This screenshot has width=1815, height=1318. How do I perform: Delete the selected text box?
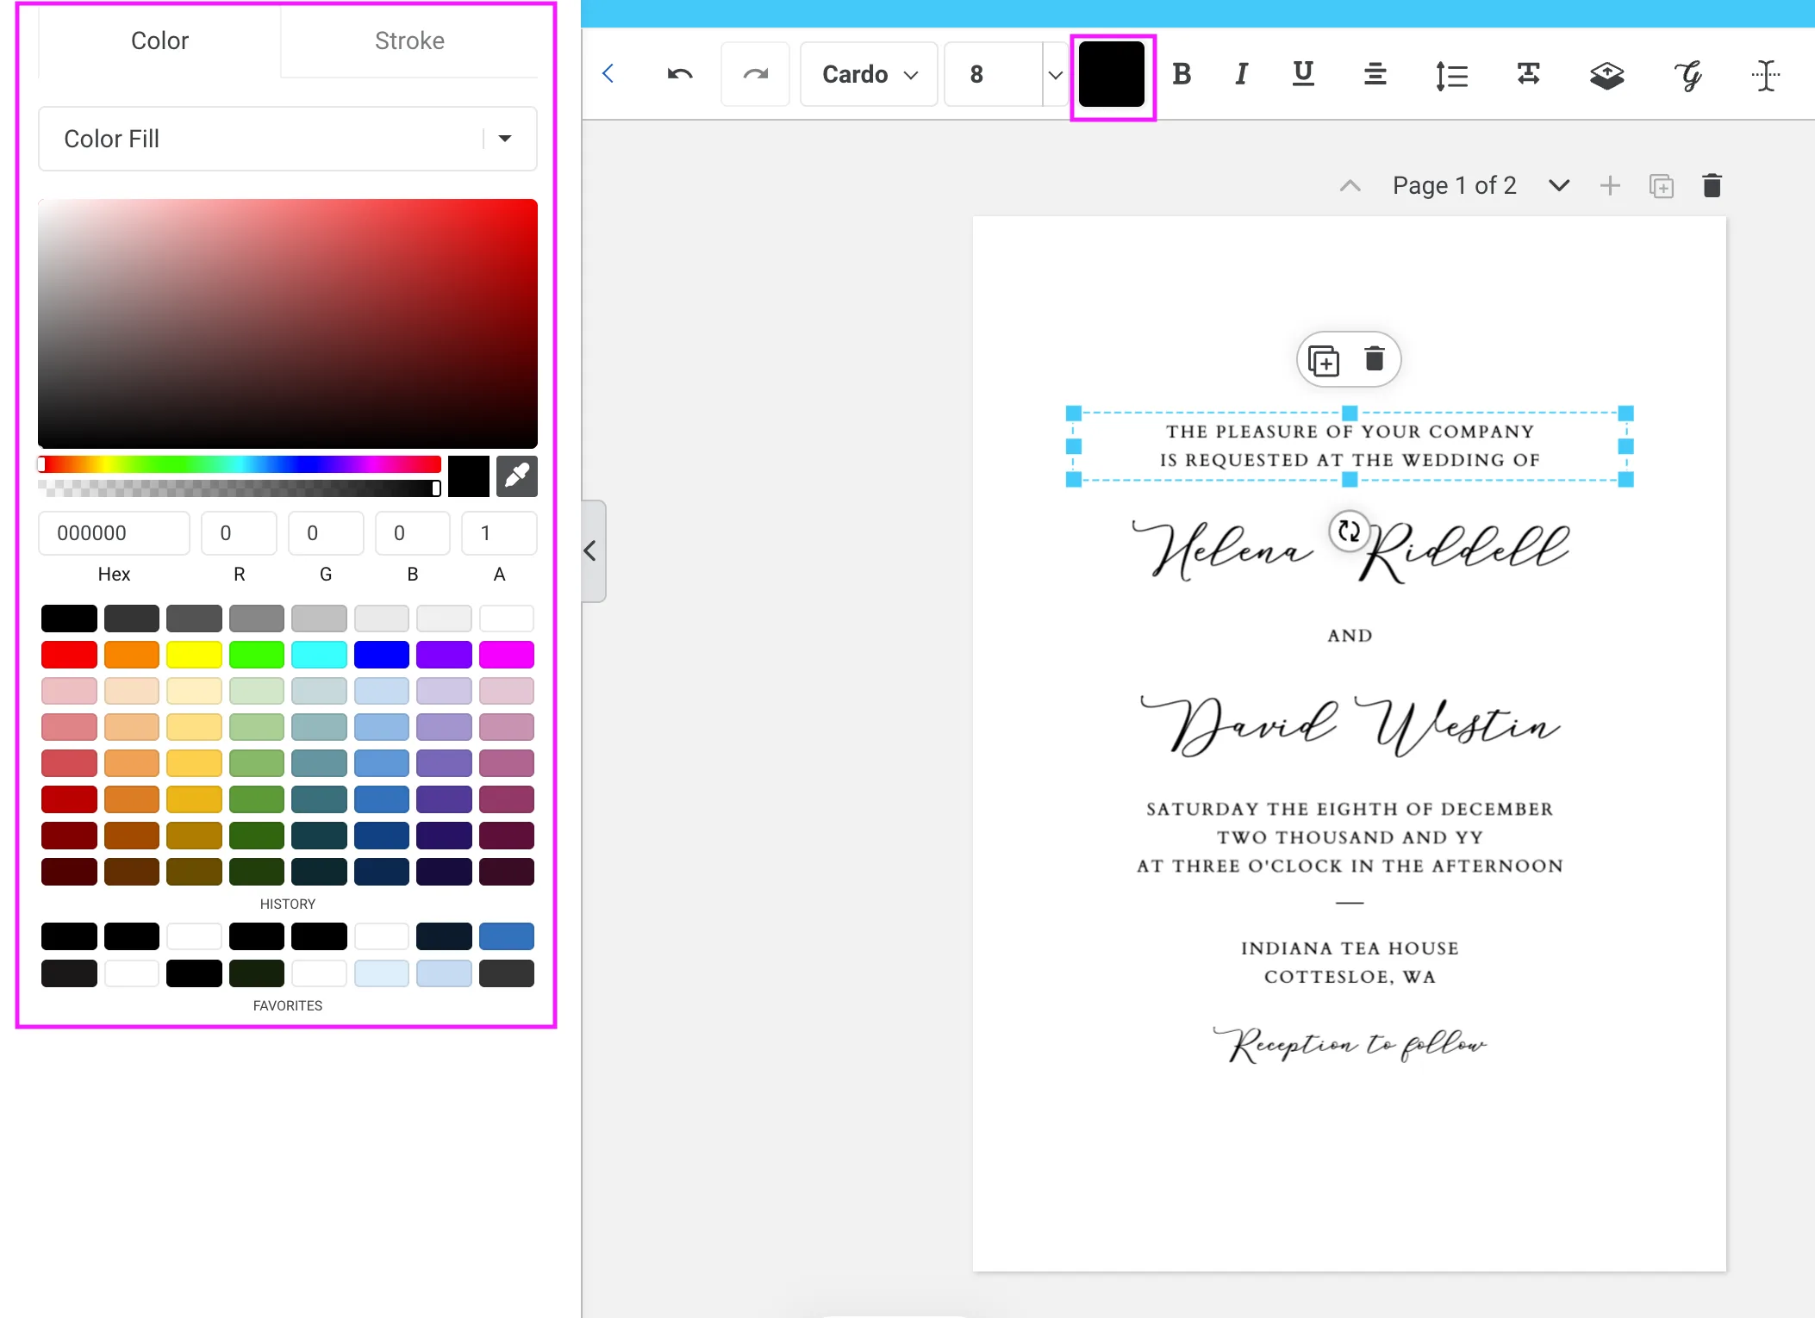point(1372,359)
